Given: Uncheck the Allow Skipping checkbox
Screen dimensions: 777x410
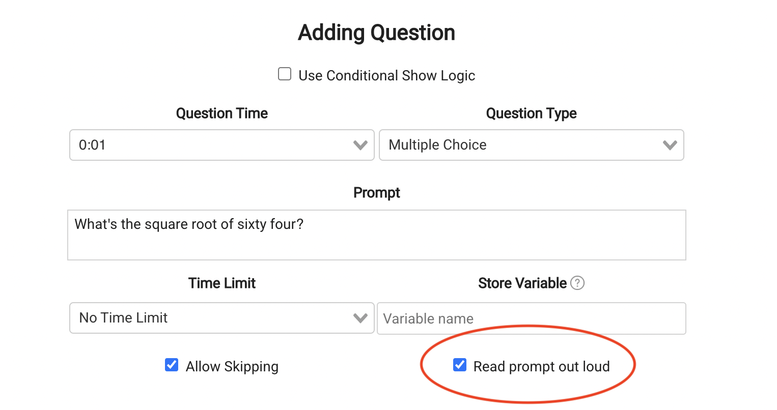Looking at the screenshot, I should tap(172, 365).
